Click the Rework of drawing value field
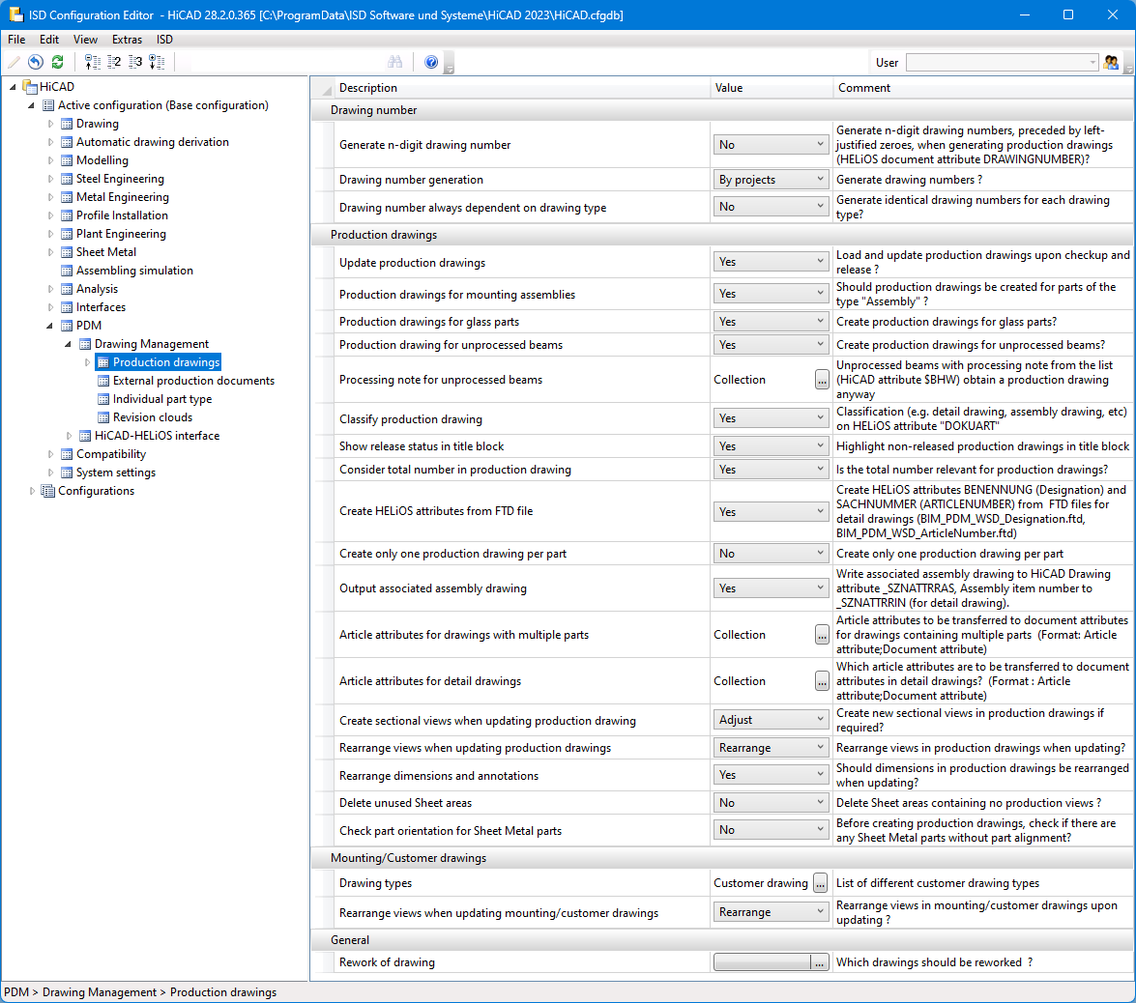1136x1003 pixels. (x=762, y=962)
